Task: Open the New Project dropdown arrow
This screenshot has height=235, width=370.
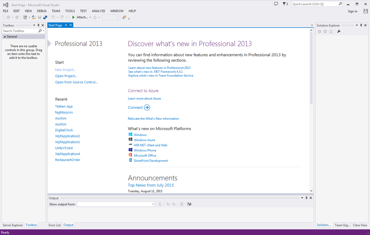Action: point(29,17)
